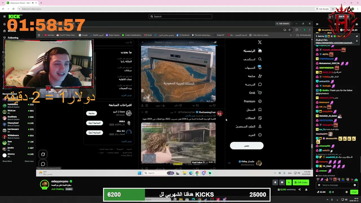Hide the pinned chat message
The image size is (361, 203).
357,36
